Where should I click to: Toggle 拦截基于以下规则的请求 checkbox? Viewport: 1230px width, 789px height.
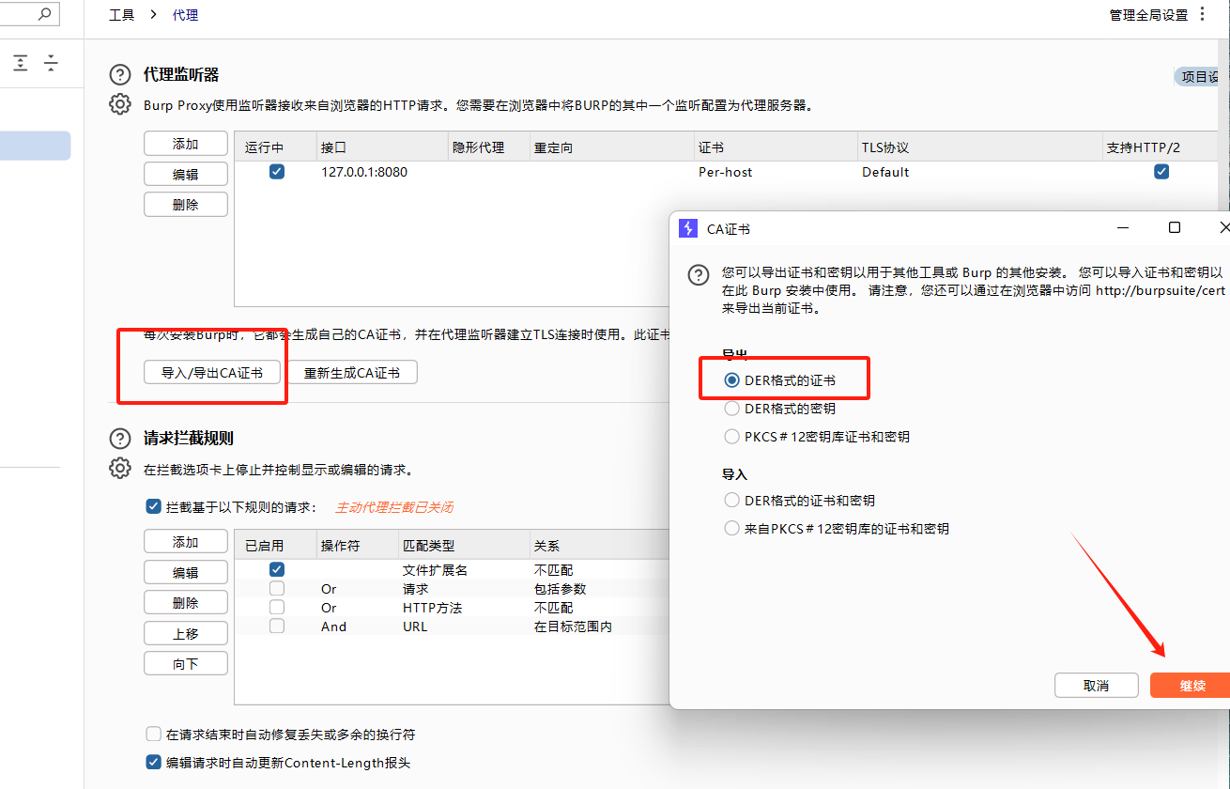[154, 506]
